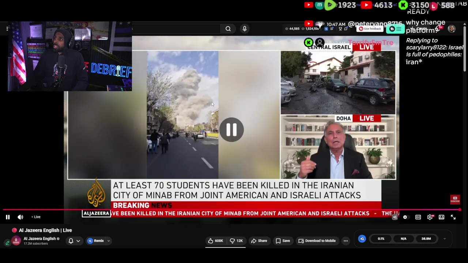Switch to theater mode
Image resolution: width=468 pixels, height=263 pixels.
pos(441,217)
